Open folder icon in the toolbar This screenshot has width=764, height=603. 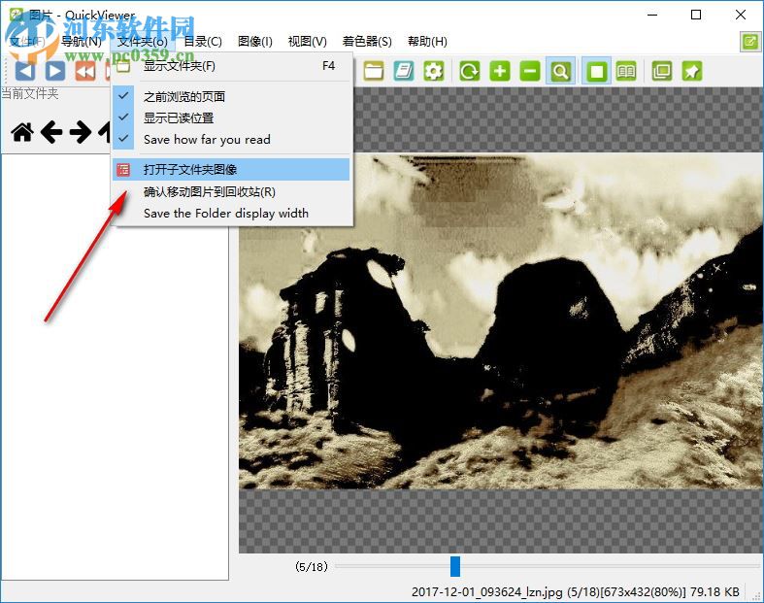click(374, 71)
